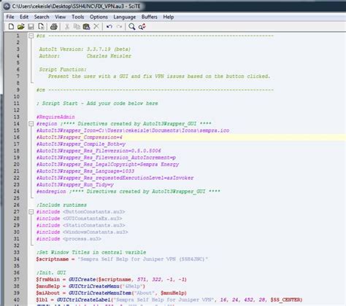Print the script using the printer icon
Viewport: 346px width, 306px height.
click(53, 26)
